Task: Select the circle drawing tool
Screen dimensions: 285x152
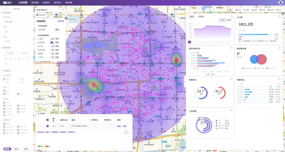Action: (x=6, y=59)
